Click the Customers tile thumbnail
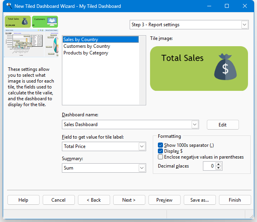 coord(45,22)
